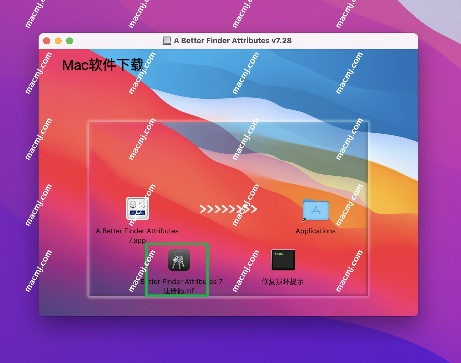Click the 'Better Finder Attributes 7 注册码.rtf' file name
The height and width of the screenshot is (363, 461).
(179, 286)
